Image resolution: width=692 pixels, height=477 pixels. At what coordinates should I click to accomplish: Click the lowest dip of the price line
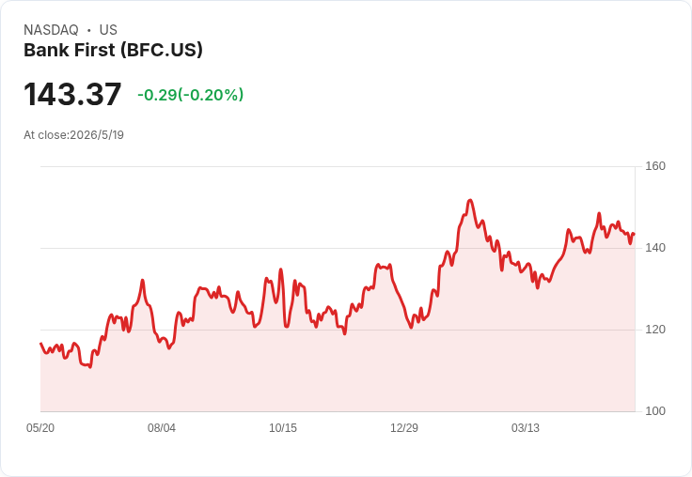(90, 367)
